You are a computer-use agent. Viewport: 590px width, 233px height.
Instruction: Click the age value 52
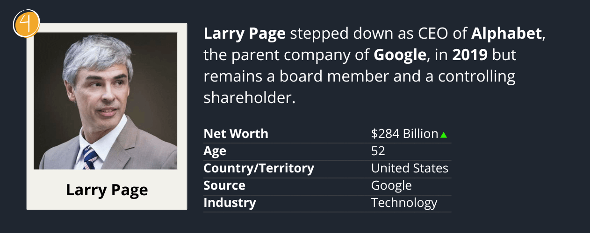pos(378,151)
